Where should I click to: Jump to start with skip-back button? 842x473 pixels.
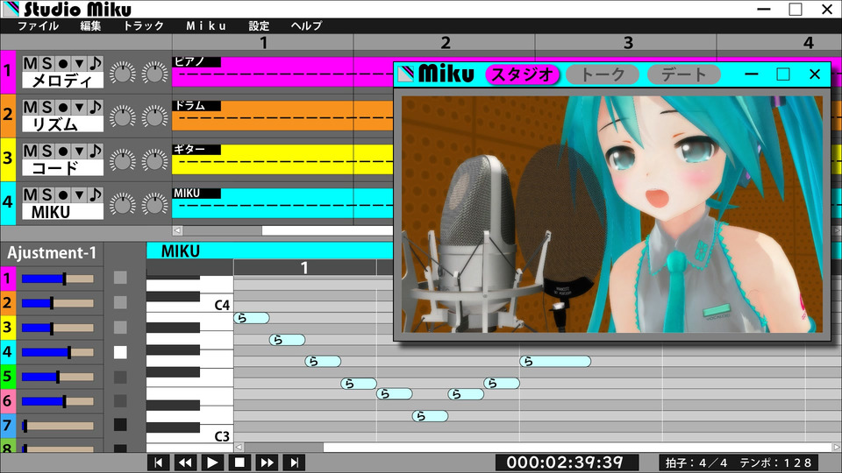coord(159,462)
